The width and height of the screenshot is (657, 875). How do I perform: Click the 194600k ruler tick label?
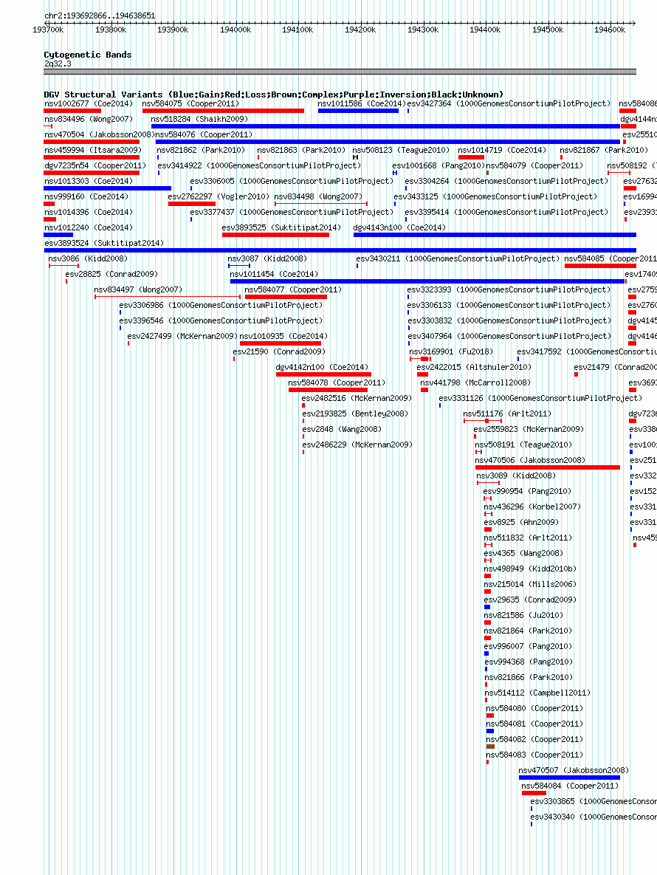point(610,30)
